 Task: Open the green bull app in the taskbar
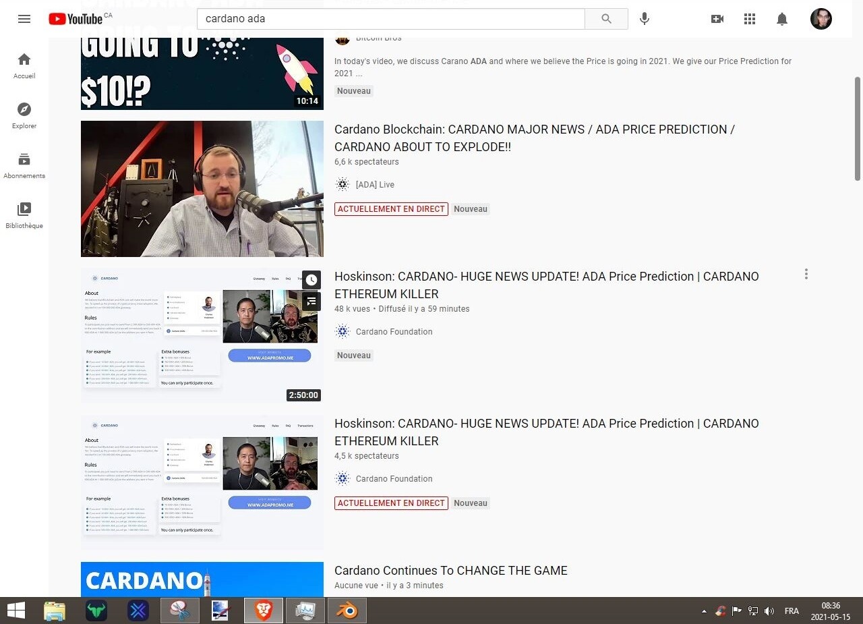tap(96, 611)
